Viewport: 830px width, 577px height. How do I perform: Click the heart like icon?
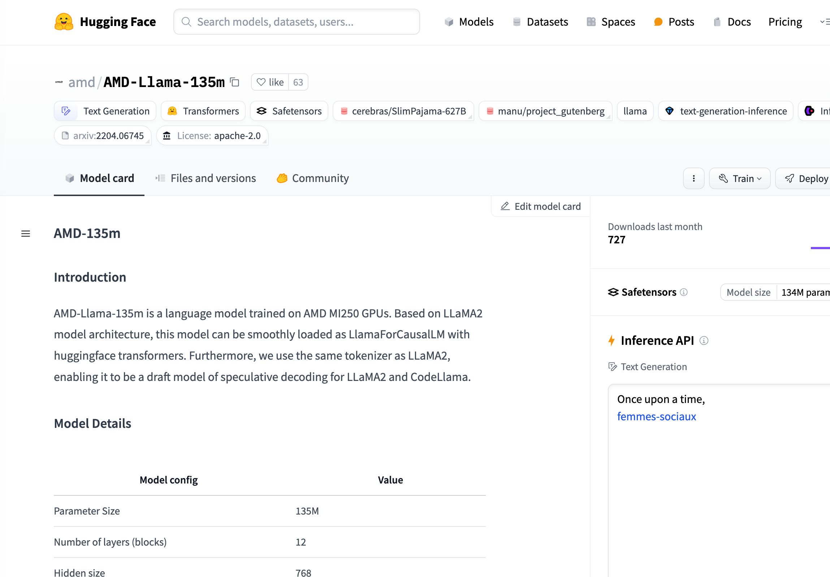[x=261, y=82]
